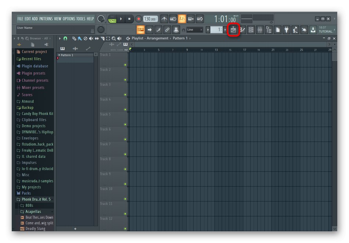The image size is (349, 243).
Task: Click the main volume knob
Action: tap(101, 19)
